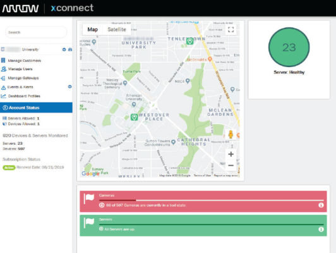Click the Manage Customers building icon

pyautogui.click(x=3, y=60)
